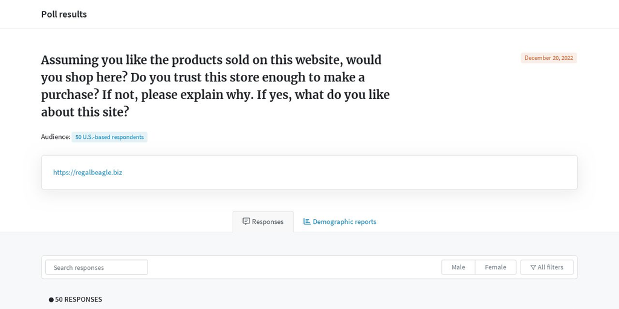Toggle the Male gender filter

[458, 267]
